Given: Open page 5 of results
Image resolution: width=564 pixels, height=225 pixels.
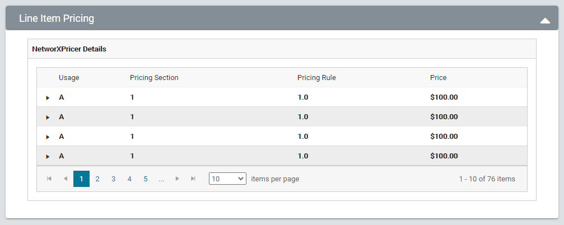Looking at the screenshot, I should point(145,179).
